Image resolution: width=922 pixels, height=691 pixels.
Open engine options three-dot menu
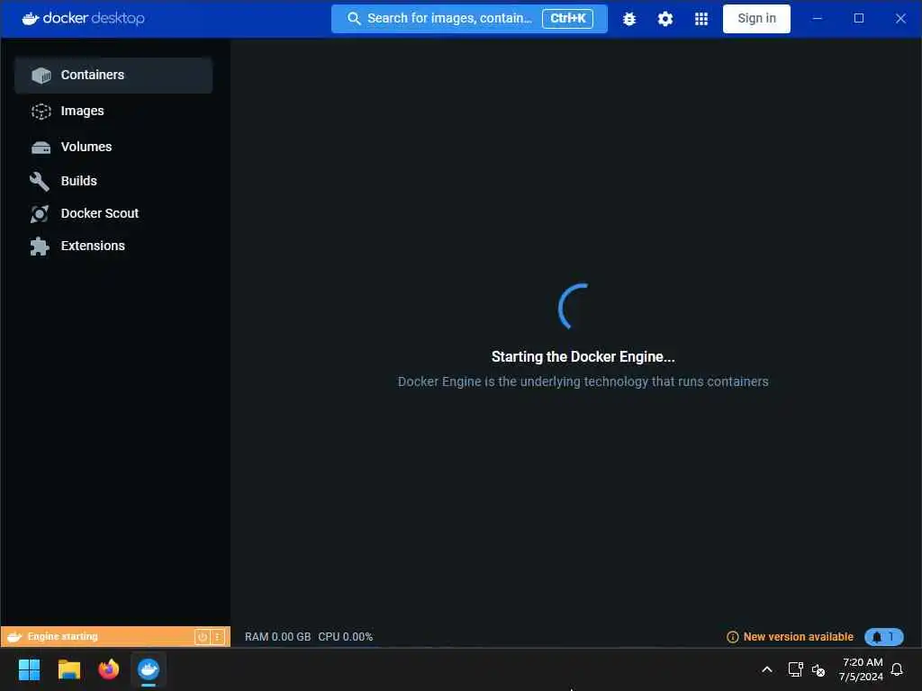pyautogui.click(x=218, y=636)
